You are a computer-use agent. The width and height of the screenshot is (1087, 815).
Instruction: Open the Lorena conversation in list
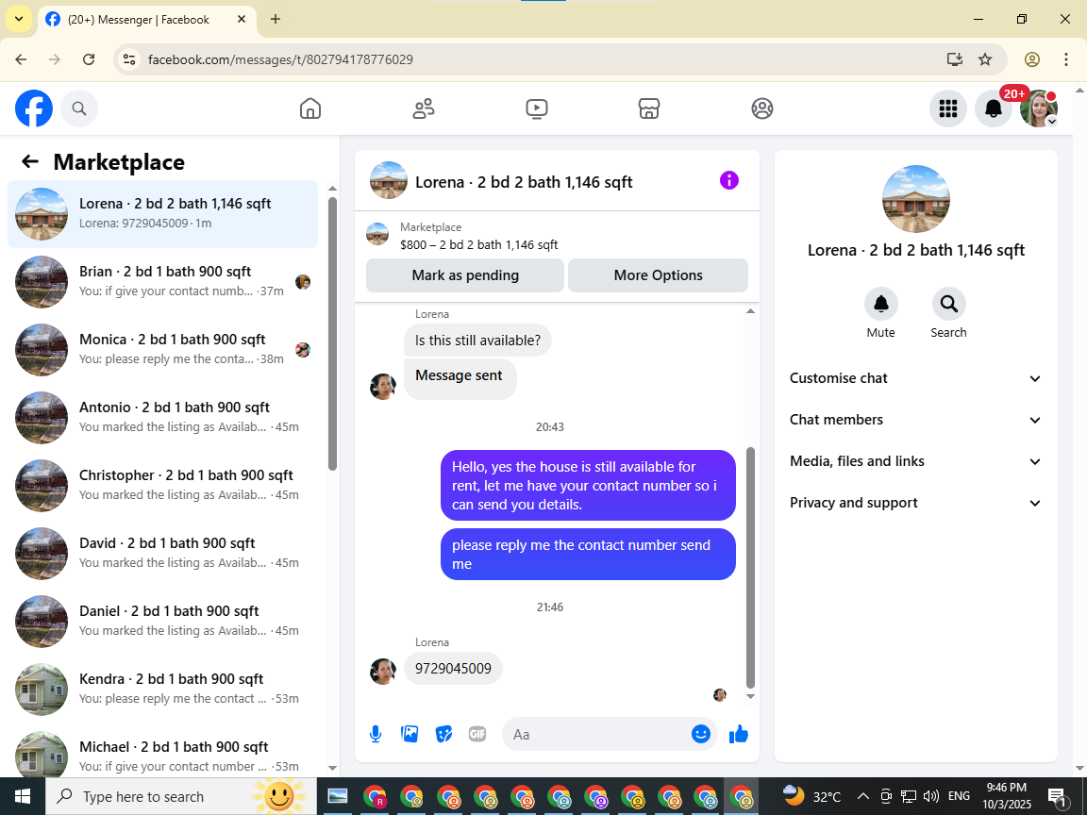pos(163,213)
